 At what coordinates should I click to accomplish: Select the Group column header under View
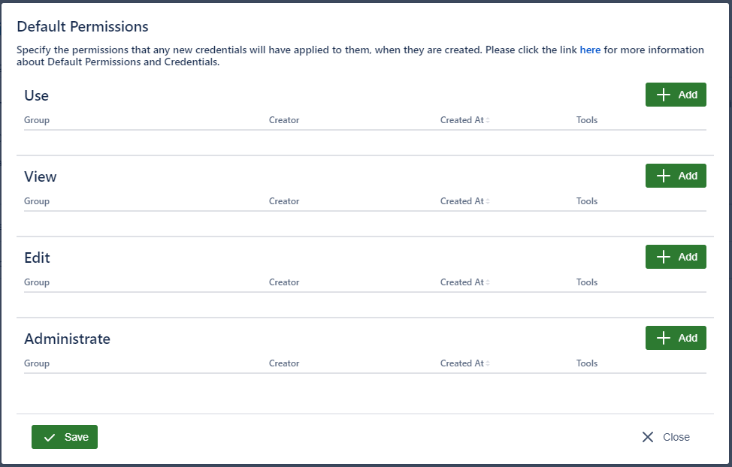[x=37, y=201]
